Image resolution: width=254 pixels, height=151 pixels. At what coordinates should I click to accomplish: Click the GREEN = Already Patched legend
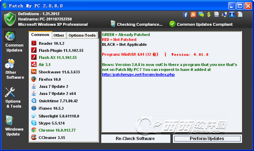[126, 35]
